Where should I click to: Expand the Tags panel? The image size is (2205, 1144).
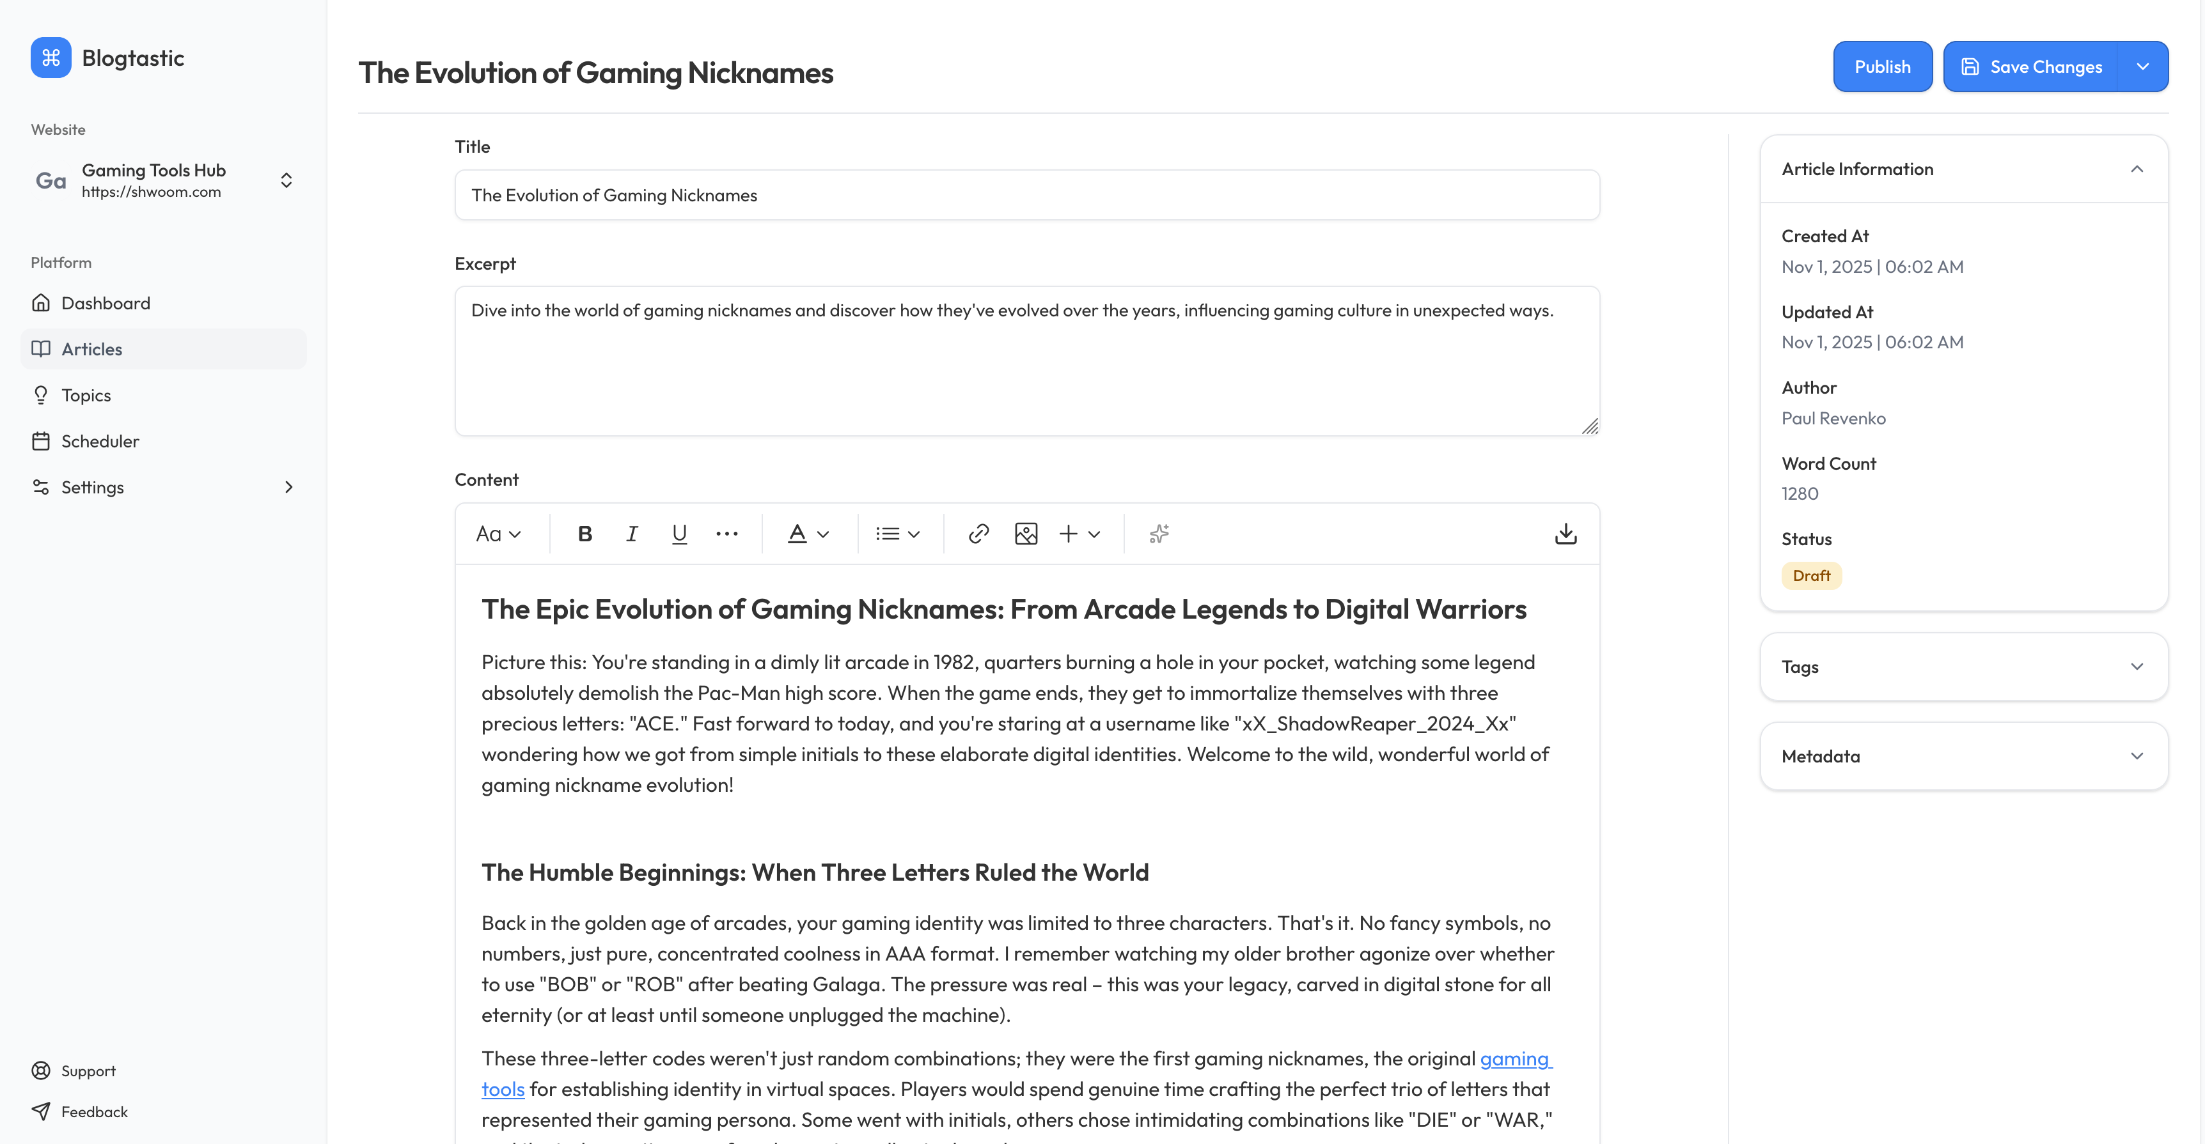tap(1964, 667)
